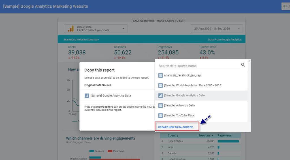Click 'Which channels are driving engagement?' heading
Viewport: 290px width, 160px height.
coord(101,138)
